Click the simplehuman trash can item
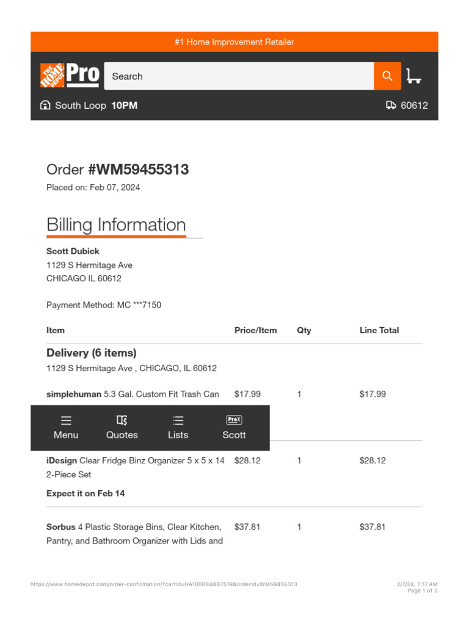The image size is (469, 626). (133, 394)
